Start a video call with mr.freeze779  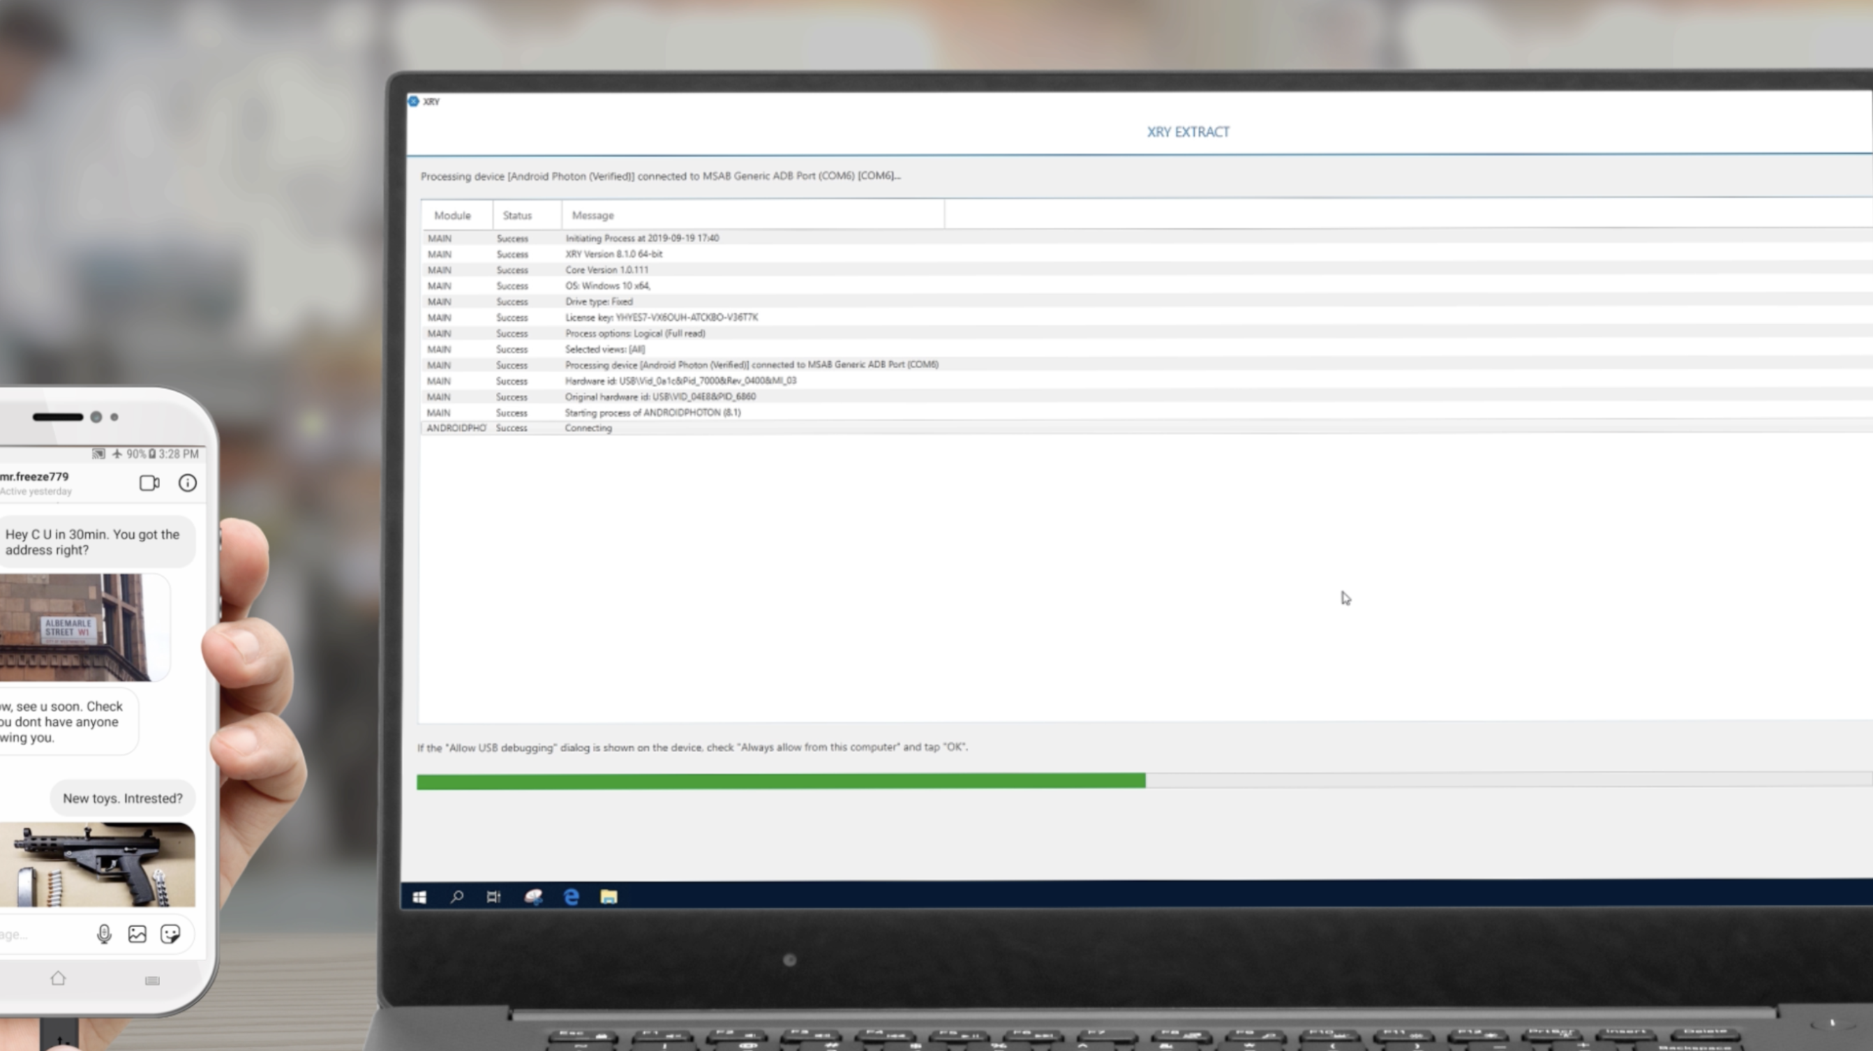point(149,483)
